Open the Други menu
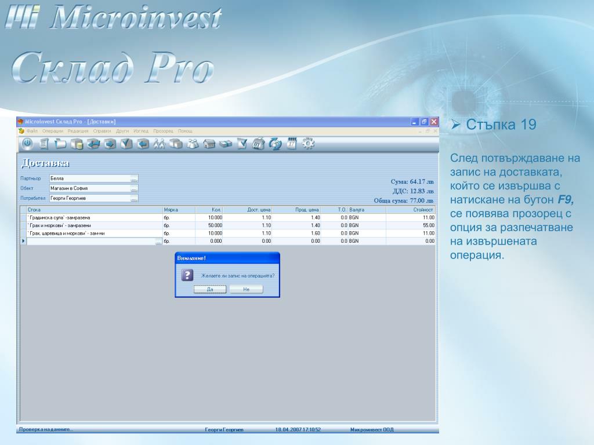Viewport: 594px width, 445px height. 122,131
